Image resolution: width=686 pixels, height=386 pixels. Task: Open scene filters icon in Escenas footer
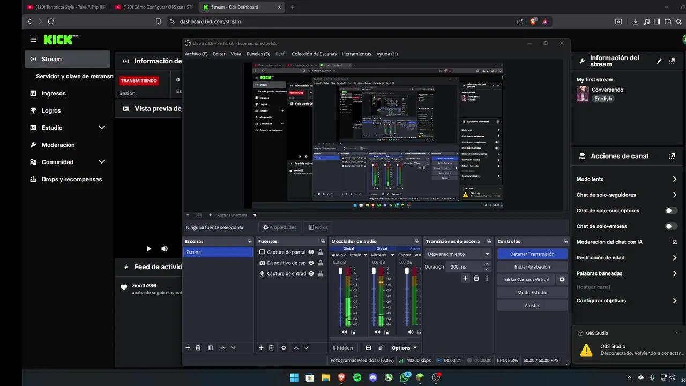coord(210,348)
